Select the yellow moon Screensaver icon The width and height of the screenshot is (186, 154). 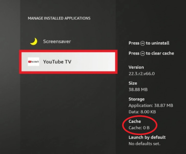coord(34,41)
